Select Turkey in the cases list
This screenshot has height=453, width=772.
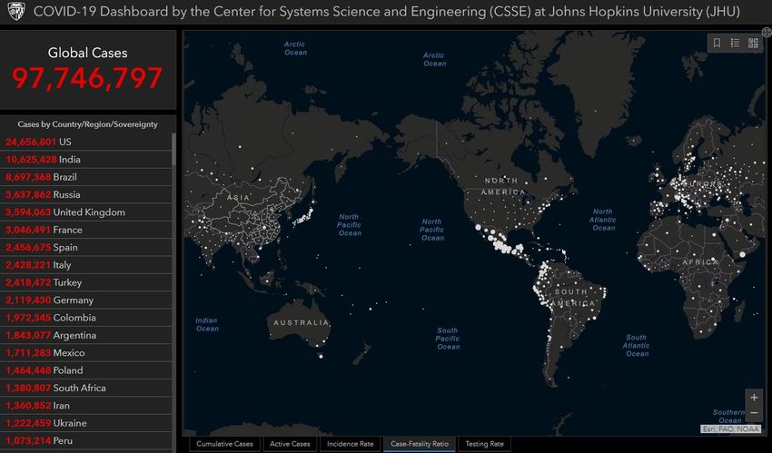click(85, 282)
